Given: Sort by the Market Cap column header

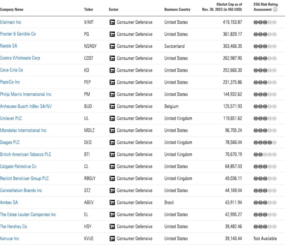Looking at the screenshot, I should pyautogui.click(x=222, y=7).
